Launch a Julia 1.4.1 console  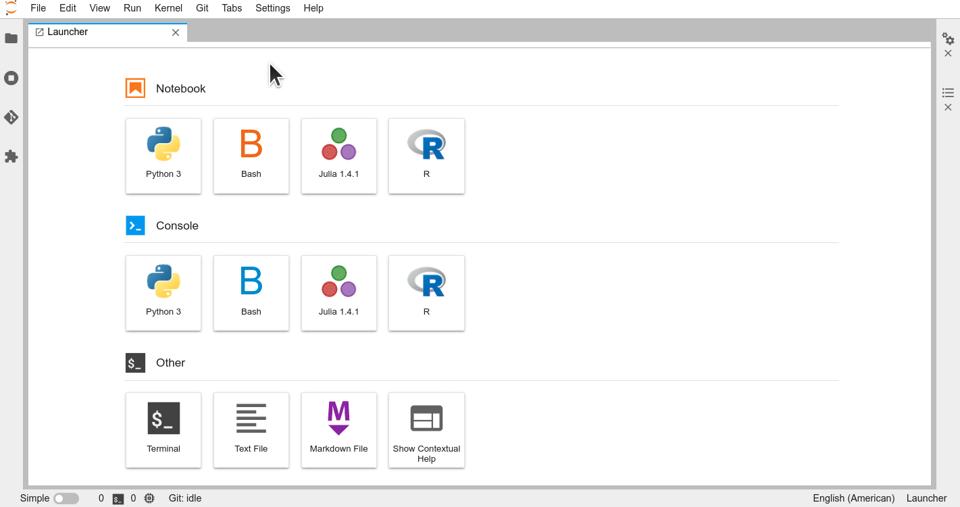tap(339, 293)
